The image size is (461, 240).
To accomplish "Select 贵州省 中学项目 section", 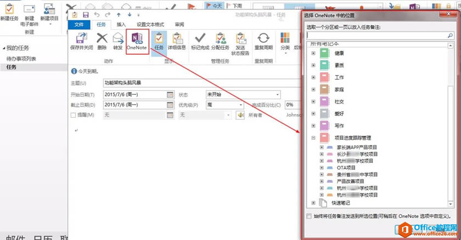I will point(357,175).
